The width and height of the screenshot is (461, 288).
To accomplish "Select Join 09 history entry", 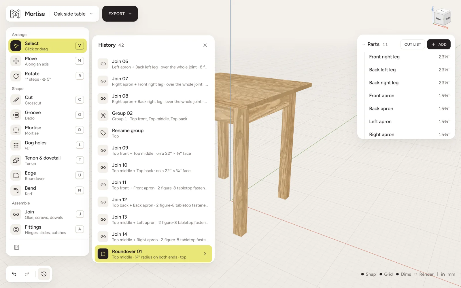I will tap(153, 150).
